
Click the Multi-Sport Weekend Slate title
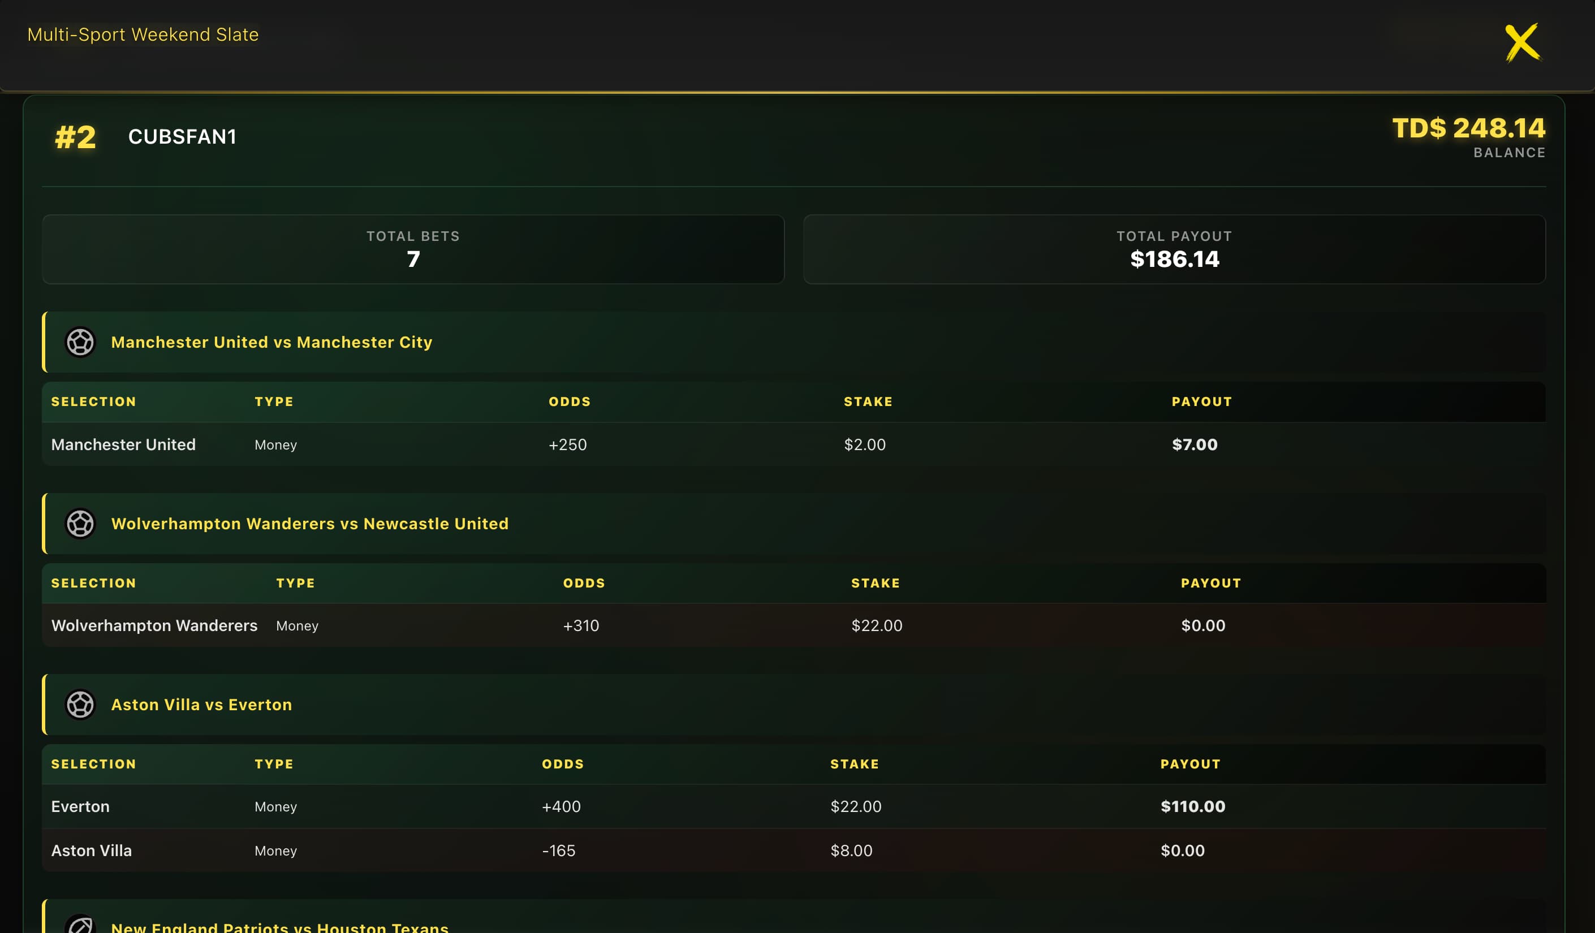(143, 34)
